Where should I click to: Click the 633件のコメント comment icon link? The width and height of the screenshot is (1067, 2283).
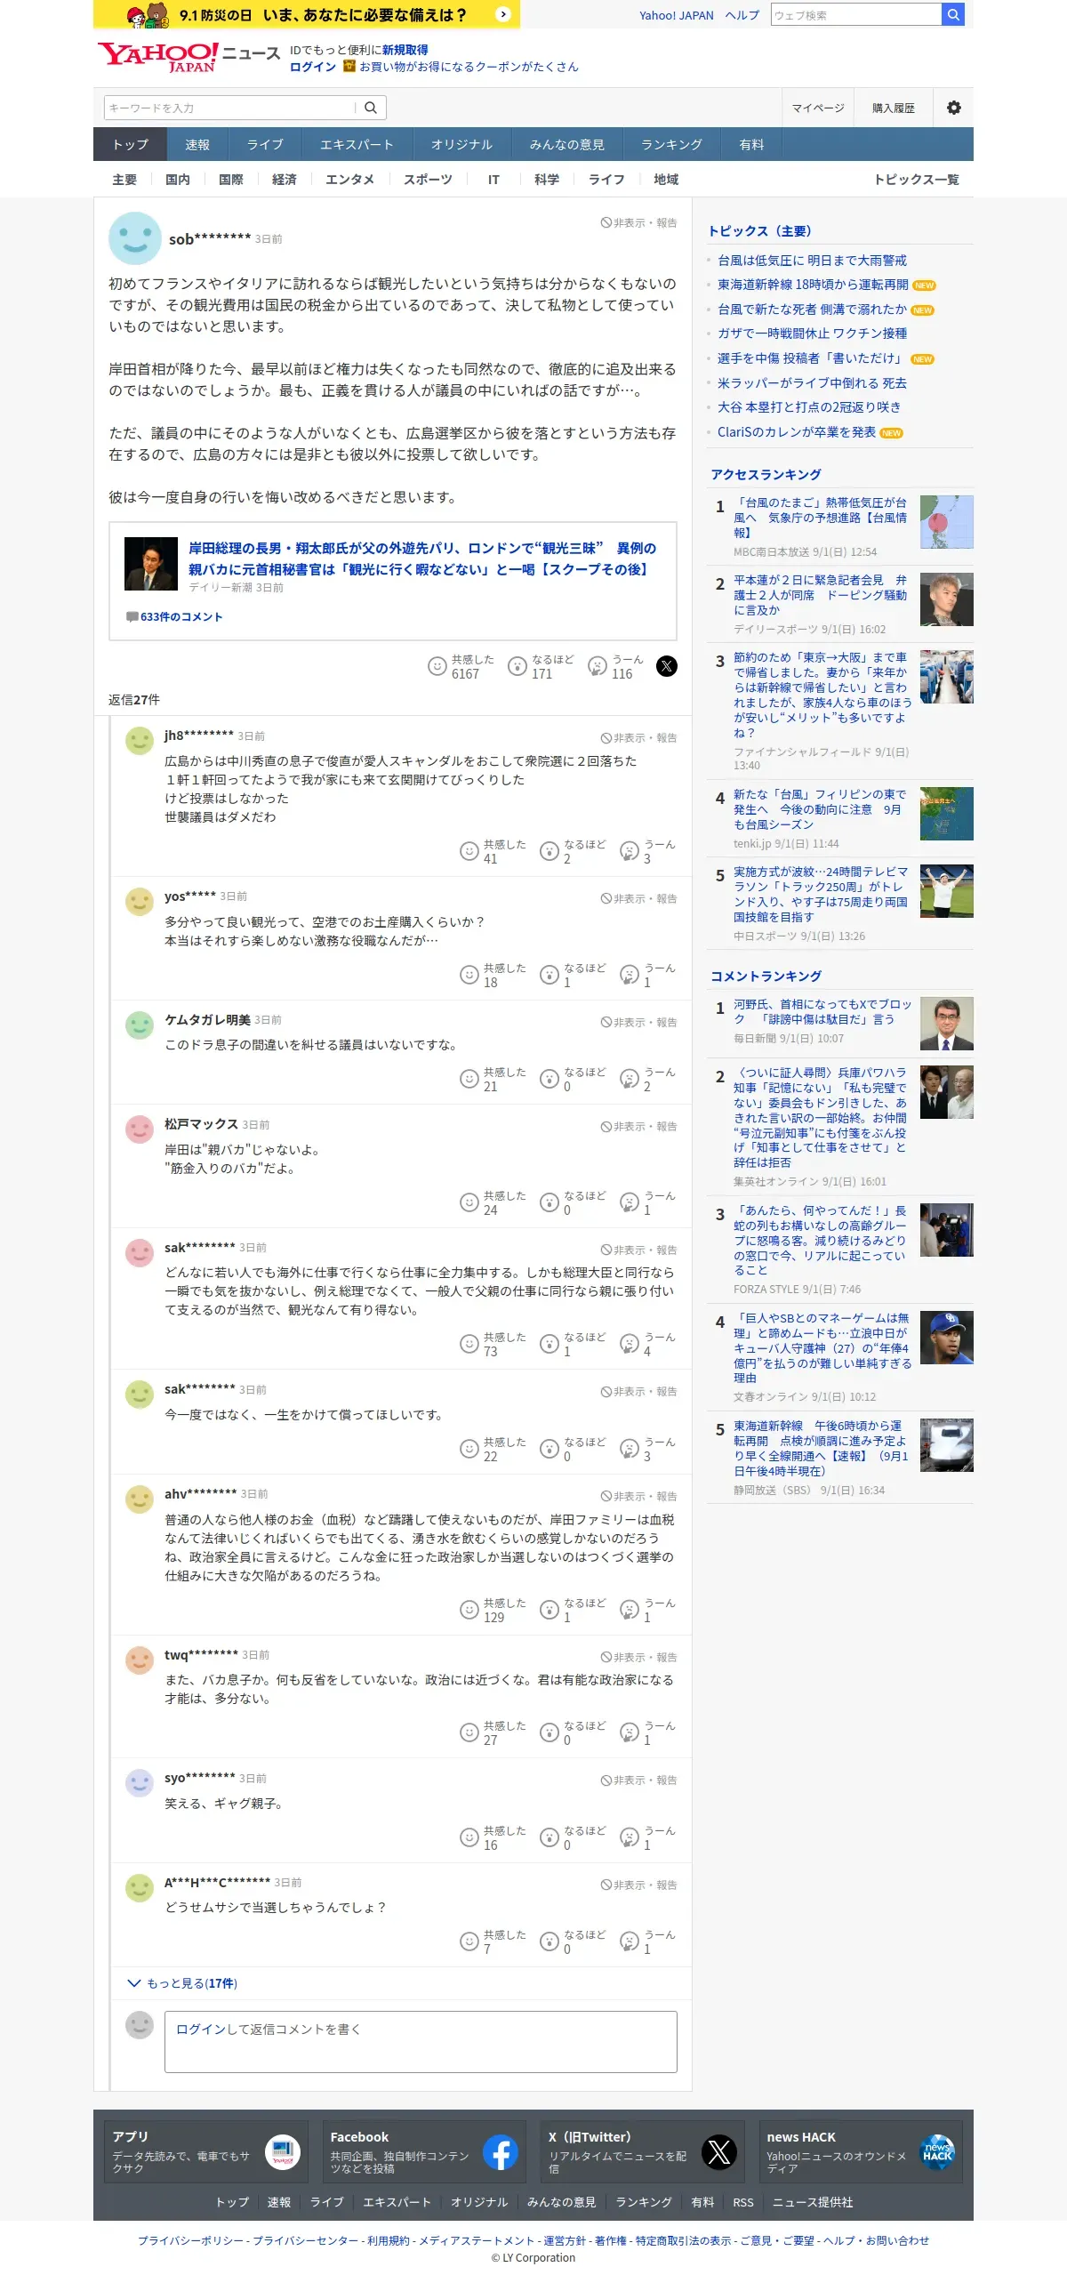[x=174, y=616]
